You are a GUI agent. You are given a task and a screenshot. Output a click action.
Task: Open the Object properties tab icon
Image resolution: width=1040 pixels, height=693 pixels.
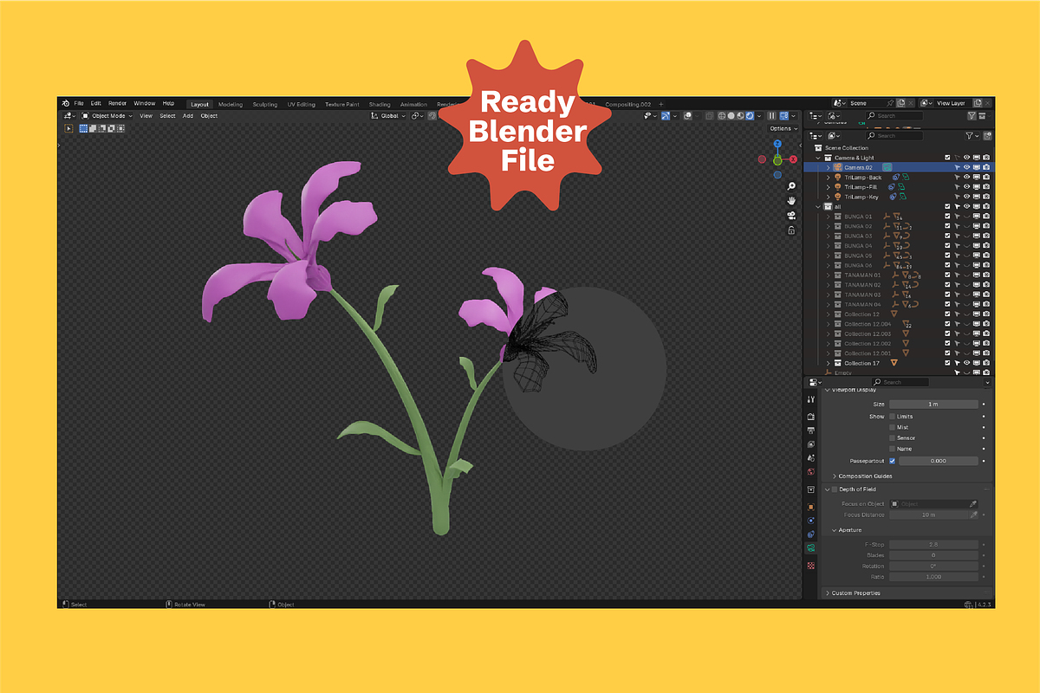[x=811, y=507]
